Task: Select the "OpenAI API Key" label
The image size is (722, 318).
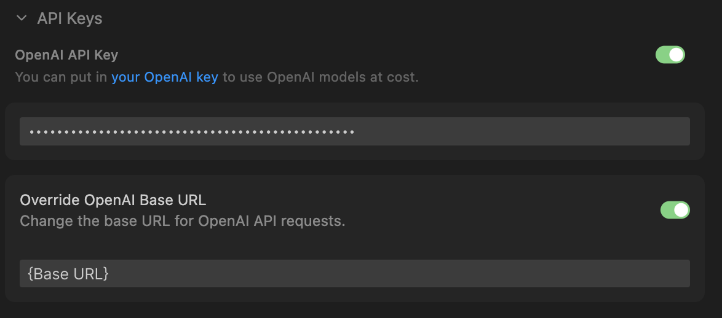Action: tap(66, 55)
